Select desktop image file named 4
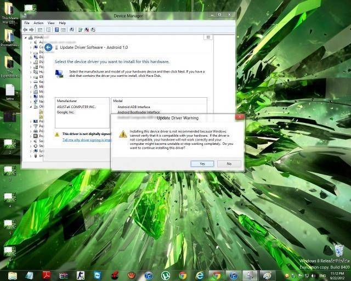The height and width of the screenshot is (281, 351). 10,200
